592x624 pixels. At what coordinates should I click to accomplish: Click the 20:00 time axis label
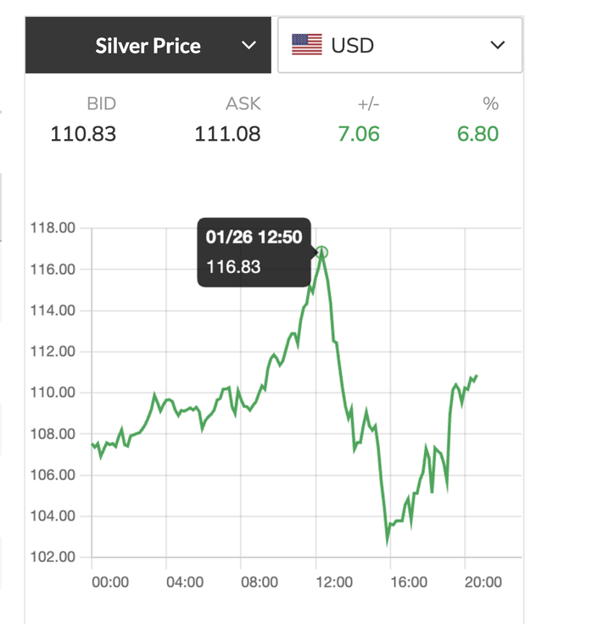click(483, 582)
